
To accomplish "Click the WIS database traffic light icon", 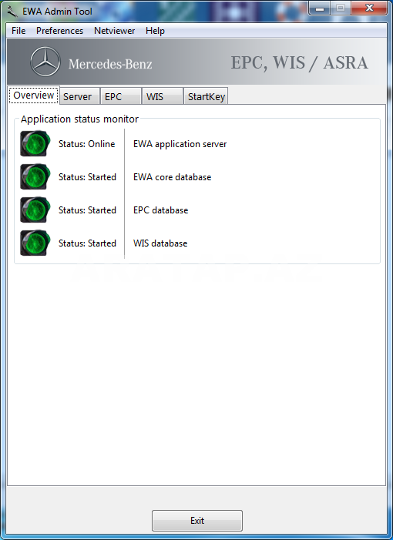I will (x=35, y=243).
